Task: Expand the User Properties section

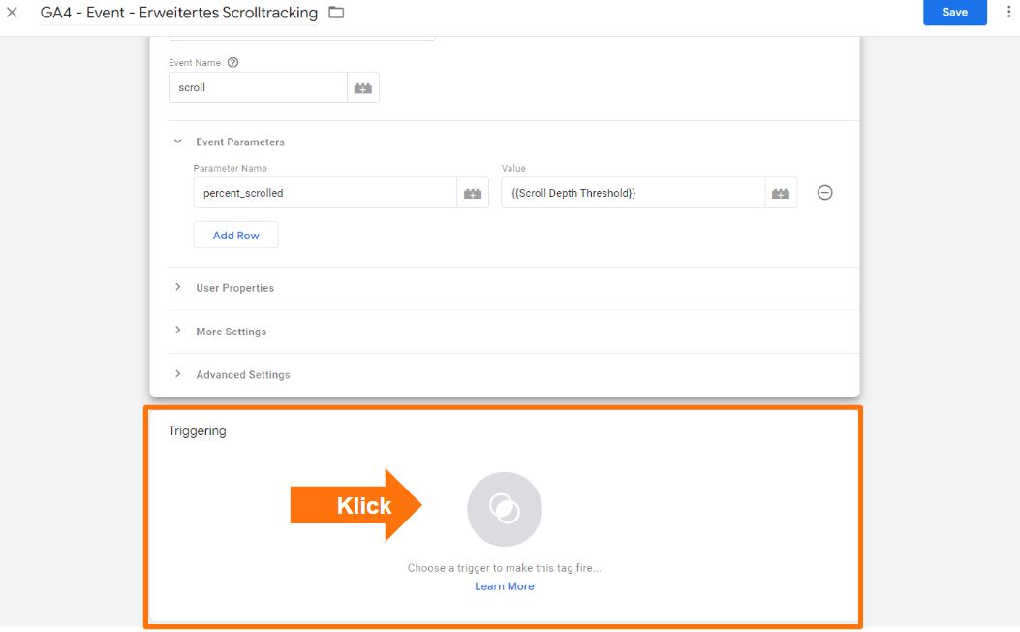Action: pos(234,288)
